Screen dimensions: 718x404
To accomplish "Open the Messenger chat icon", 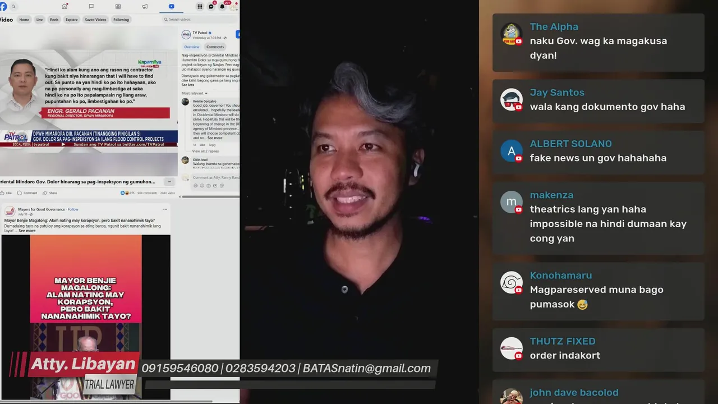I will pyautogui.click(x=211, y=7).
